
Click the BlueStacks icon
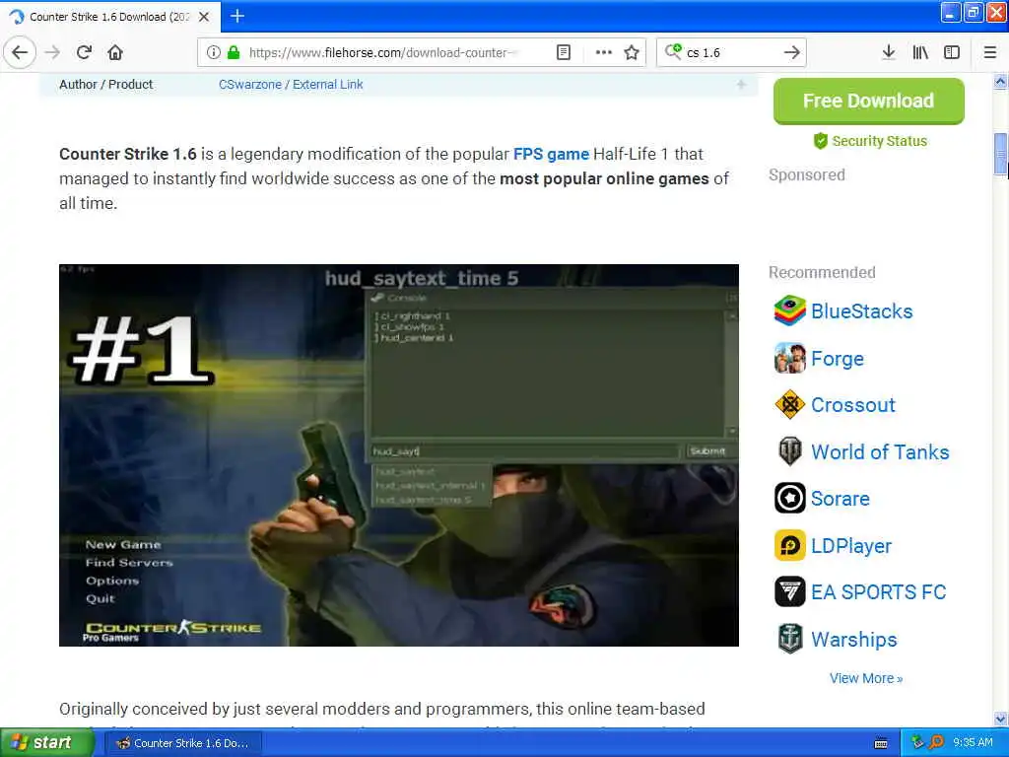click(789, 310)
